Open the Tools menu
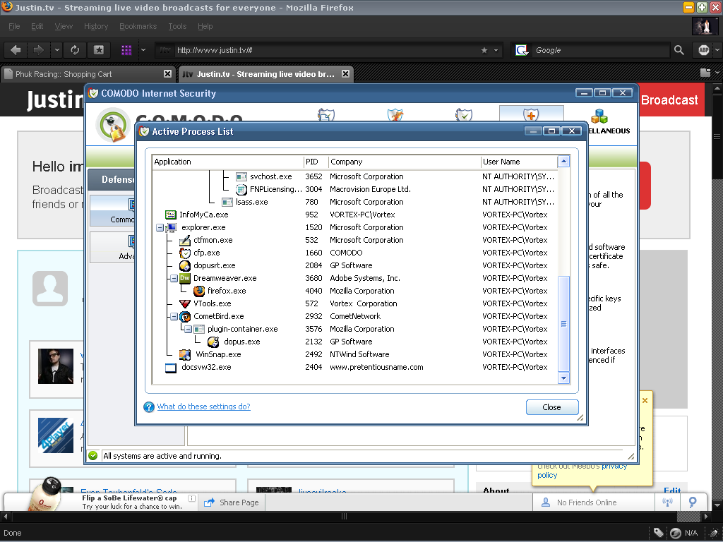 pos(177,26)
